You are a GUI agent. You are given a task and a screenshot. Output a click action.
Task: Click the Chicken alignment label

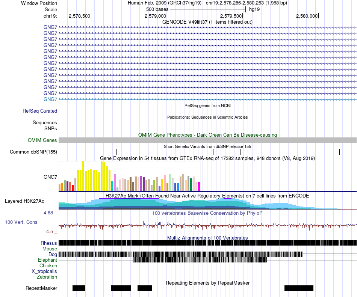[x=48, y=265]
